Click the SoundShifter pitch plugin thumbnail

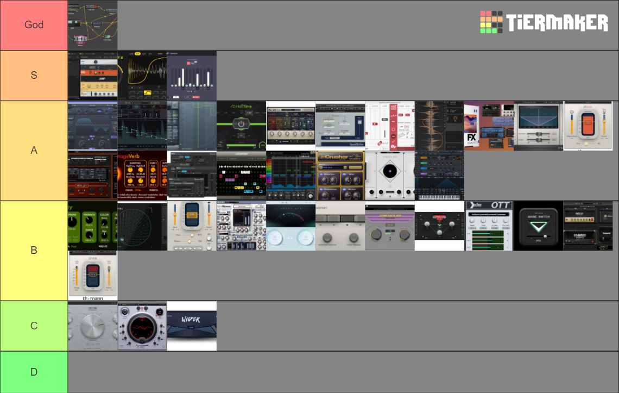tap(340, 126)
